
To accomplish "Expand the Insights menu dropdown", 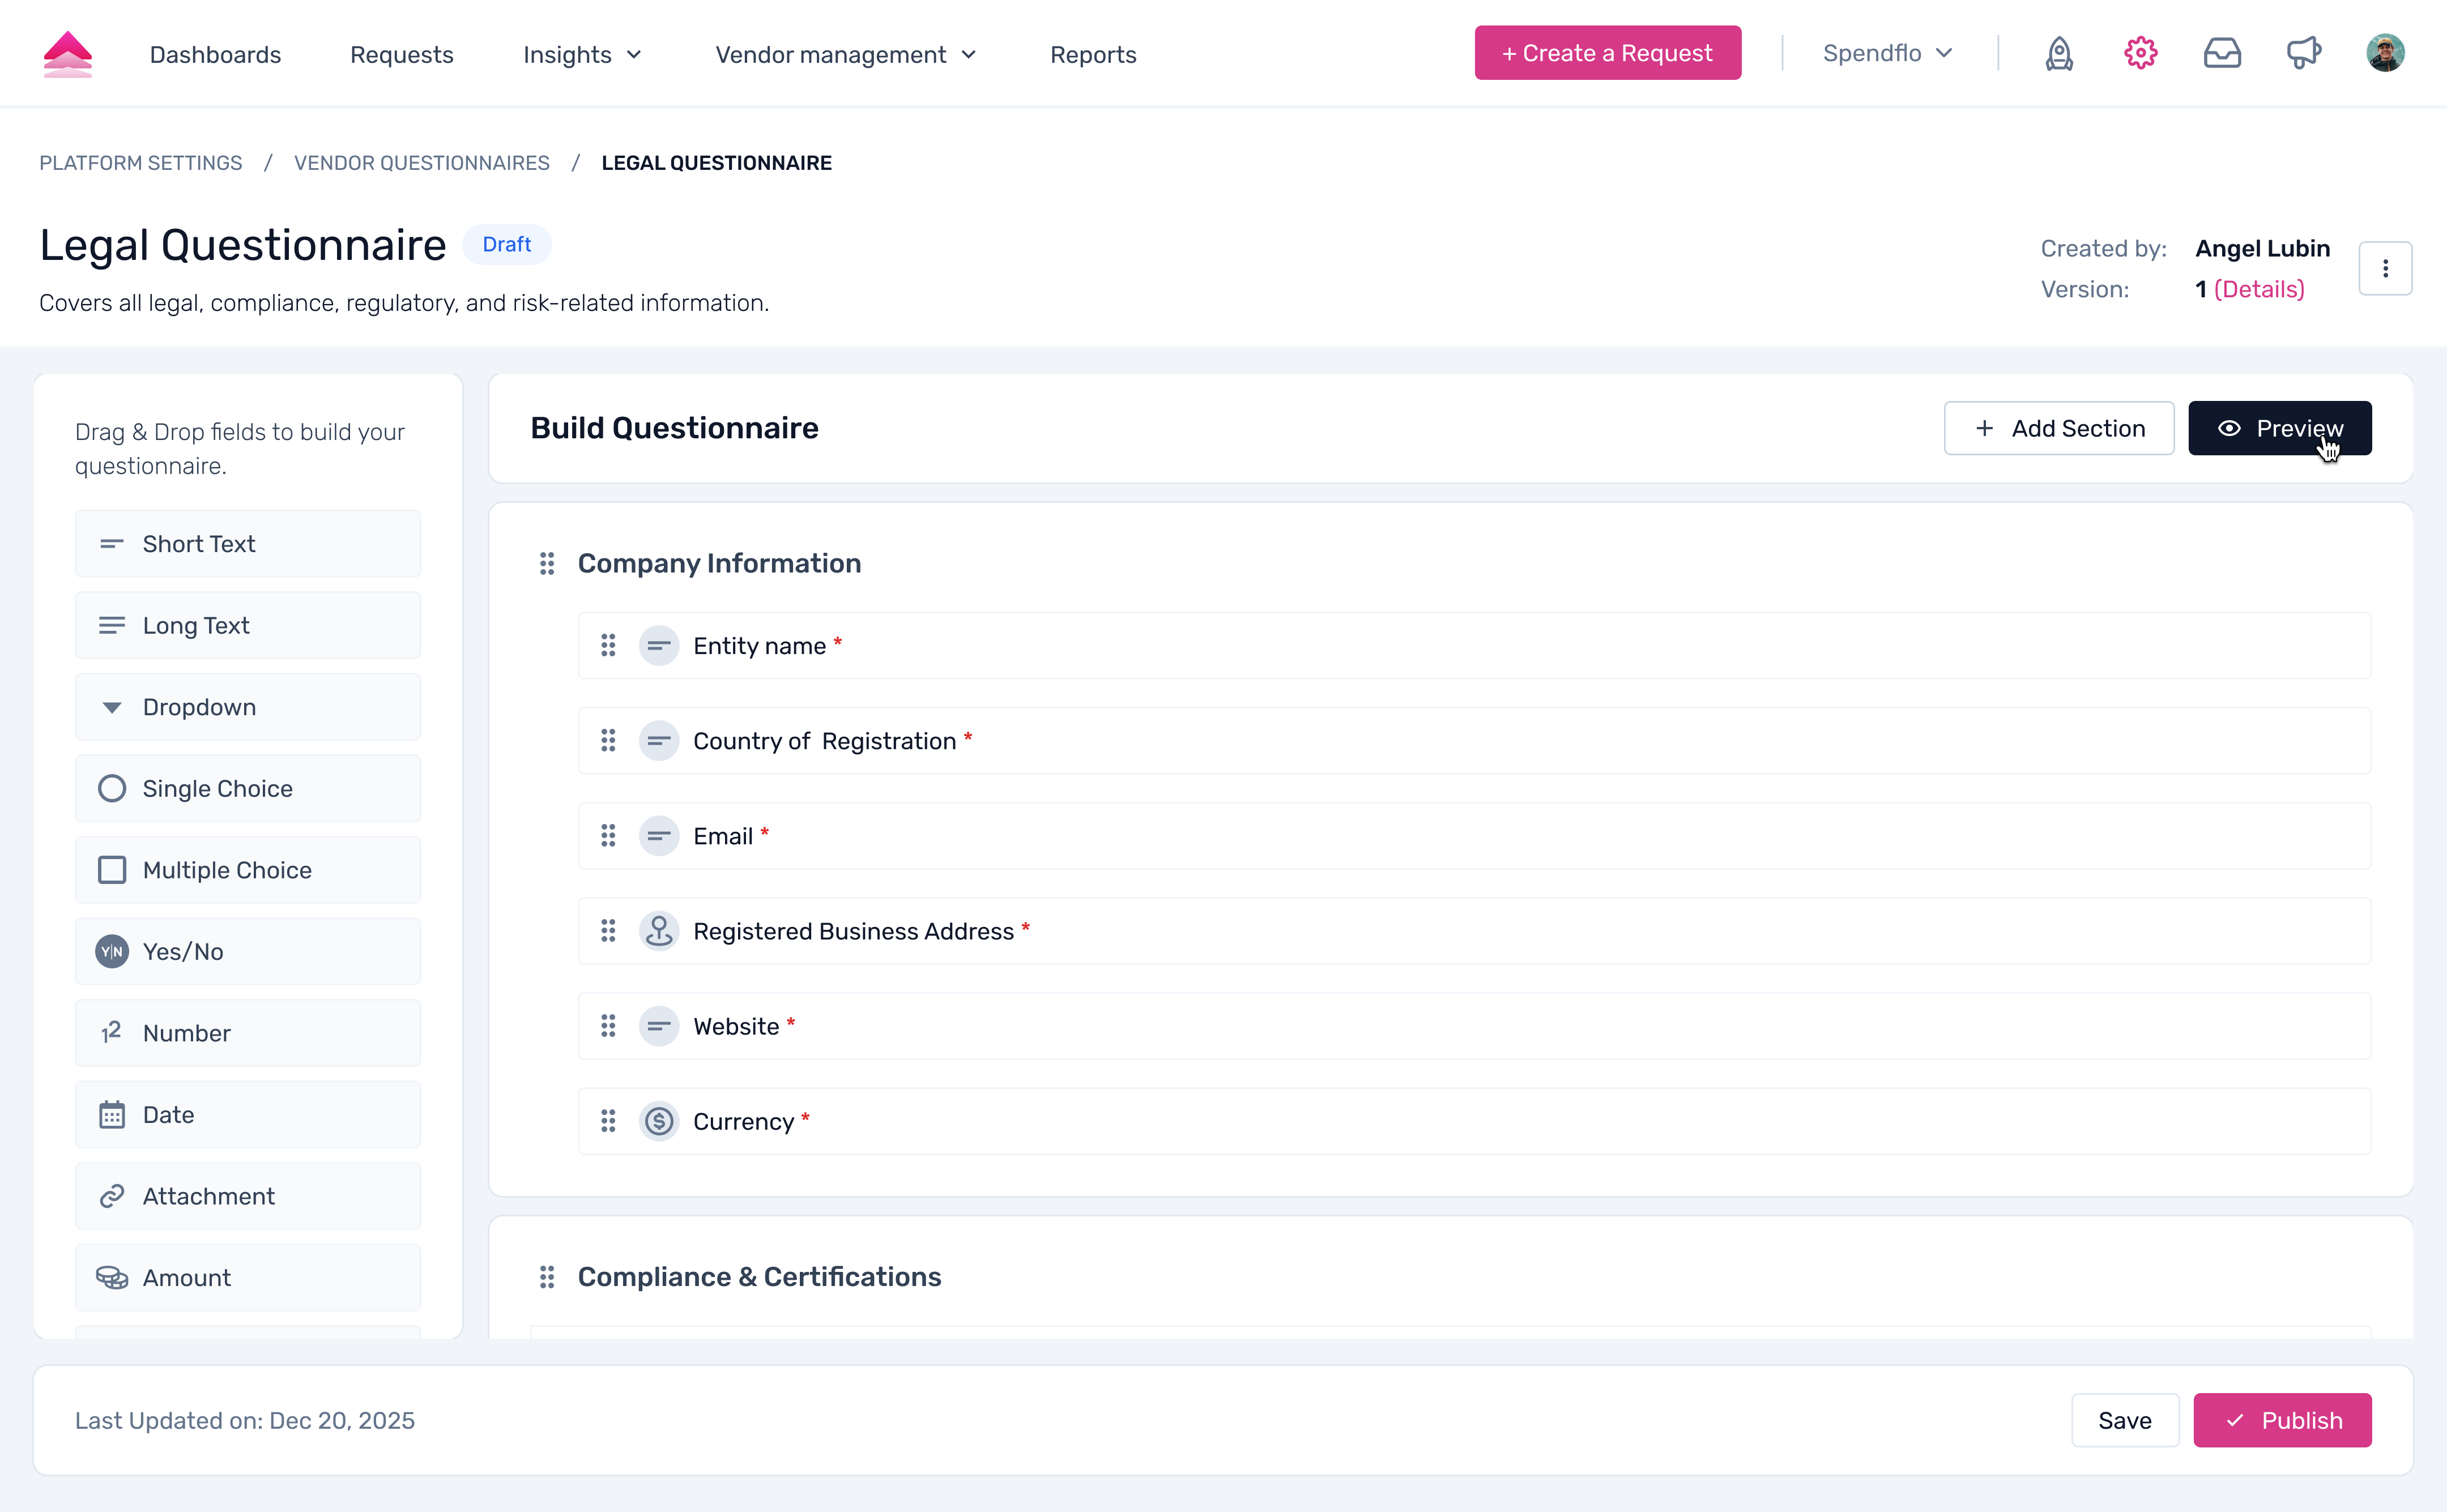I will [x=582, y=55].
